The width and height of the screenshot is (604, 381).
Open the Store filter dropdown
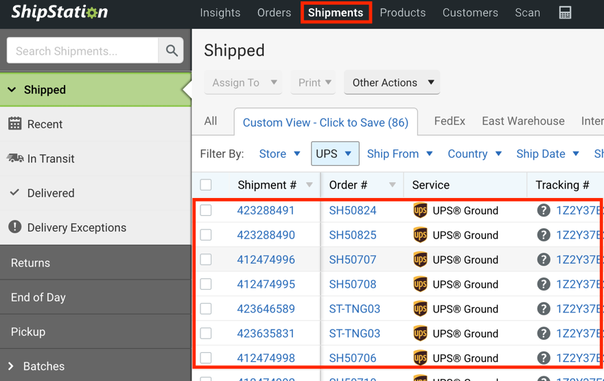(x=279, y=153)
